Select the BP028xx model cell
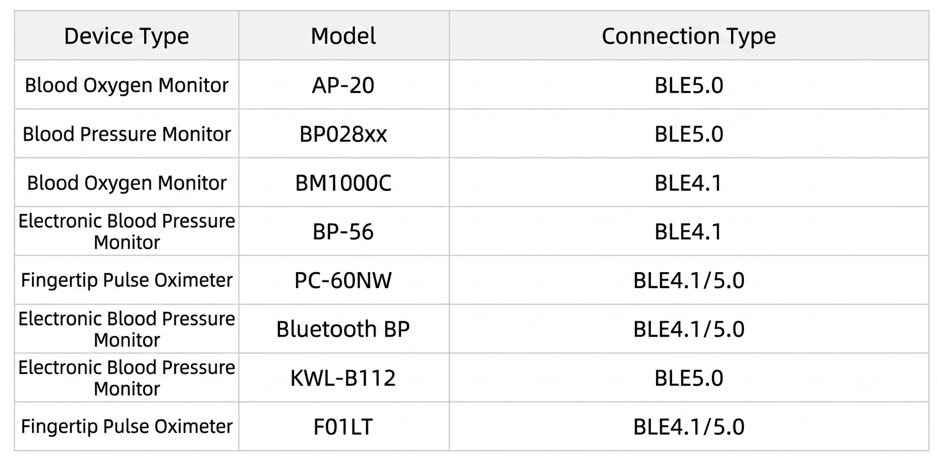Viewport: 938px width, 461px height. coord(344,134)
